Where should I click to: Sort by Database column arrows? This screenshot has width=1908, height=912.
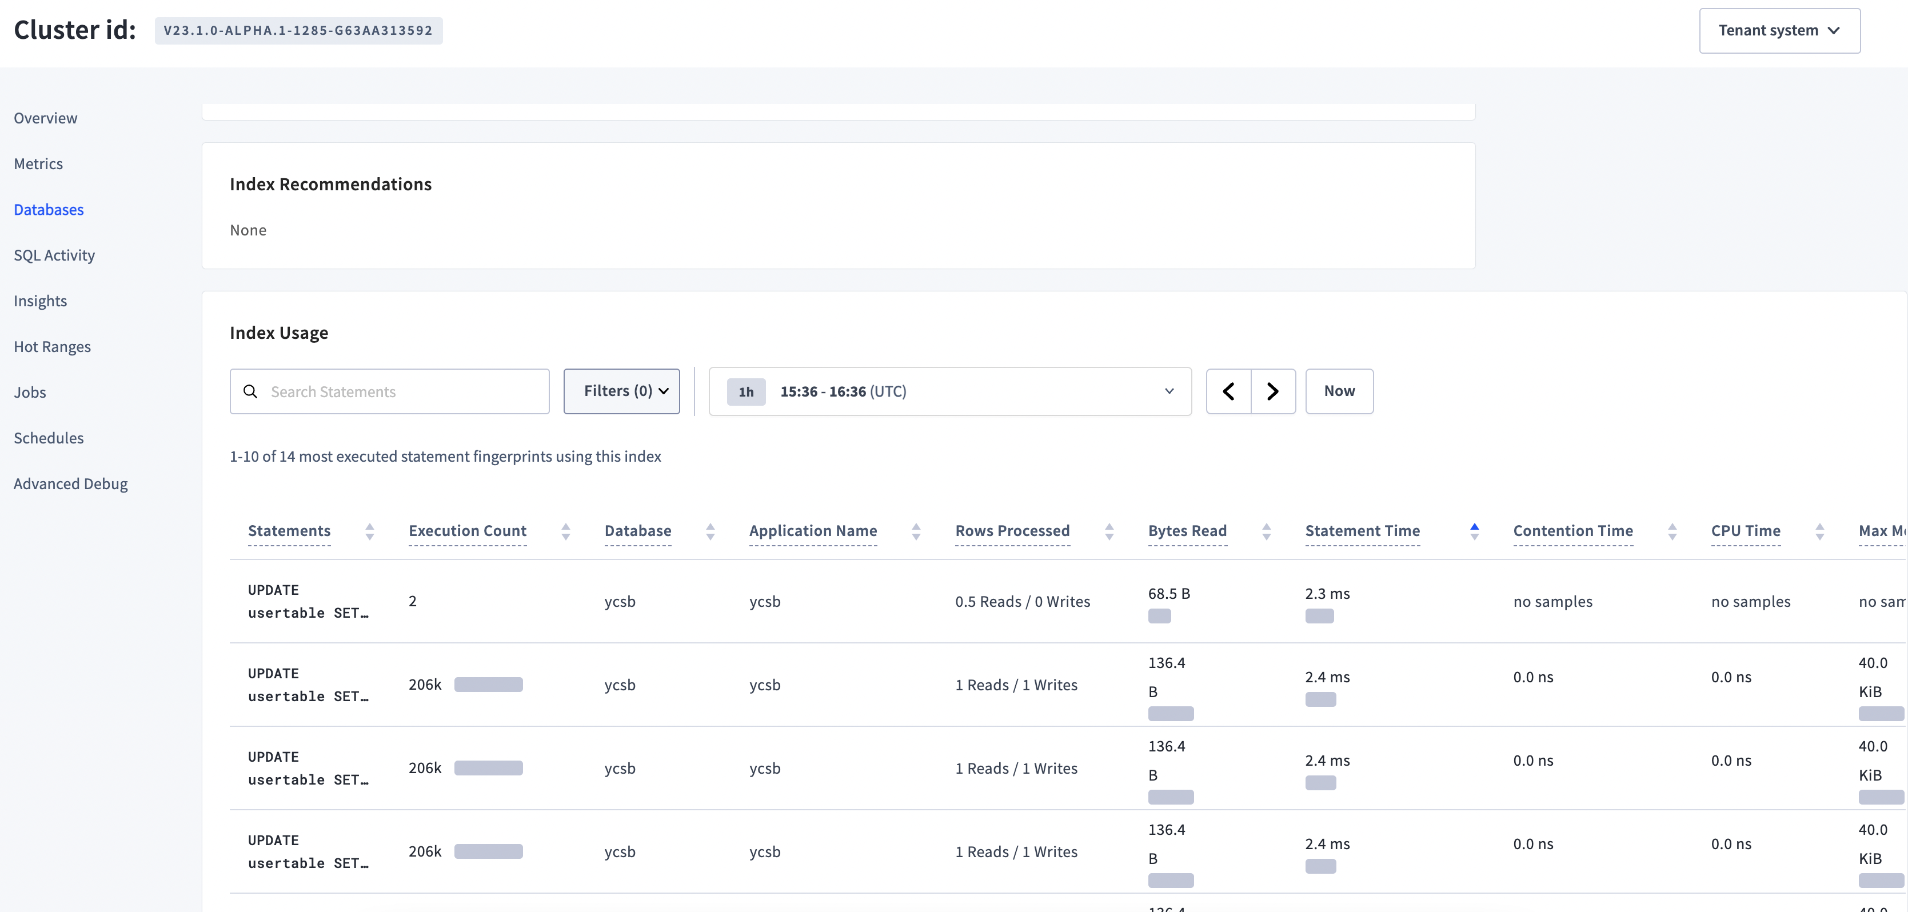[x=710, y=531]
